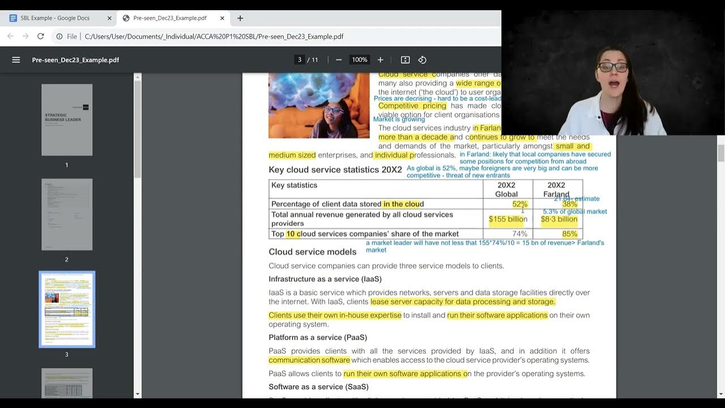Click the 85% table cell
Image resolution: width=725 pixels, height=408 pixels.
pos(558,233)
